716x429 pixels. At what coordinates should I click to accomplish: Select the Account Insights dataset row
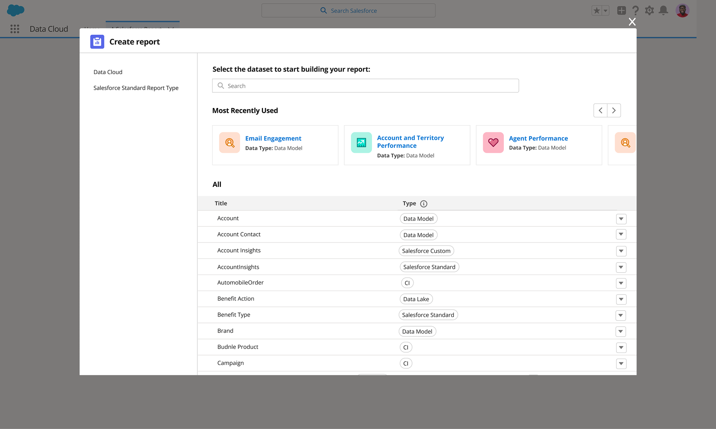(x=417, y=251)
